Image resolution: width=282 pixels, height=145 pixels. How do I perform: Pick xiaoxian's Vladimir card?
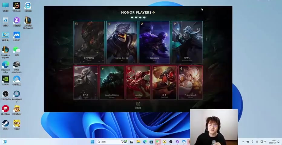pyautogui.click(x=138, y=82)
